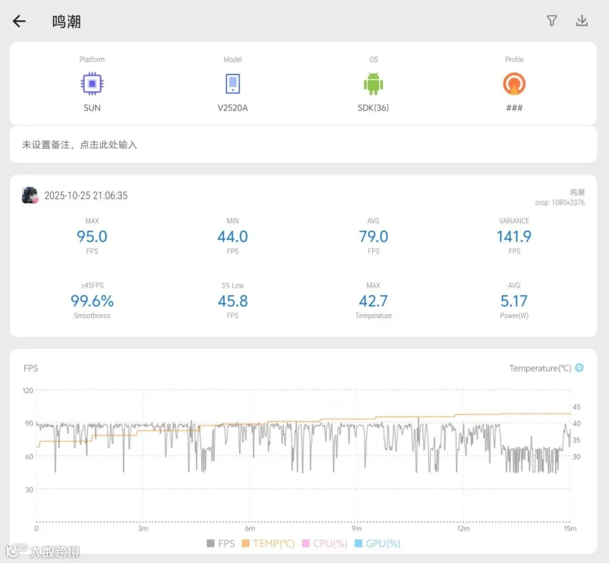Select the 99.6% Smoothness value

pyautogui.click(x=92, y=301)
